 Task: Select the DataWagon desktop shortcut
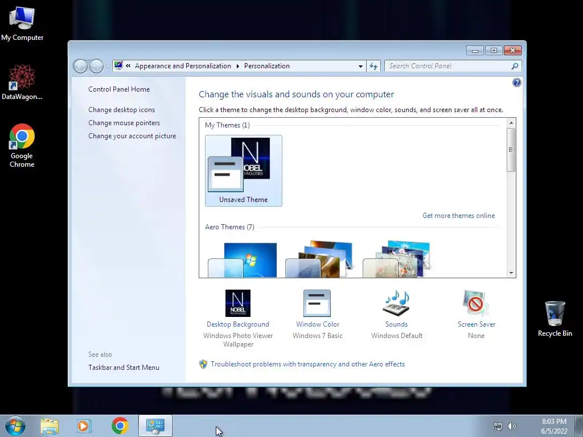(x=22, y=82)
